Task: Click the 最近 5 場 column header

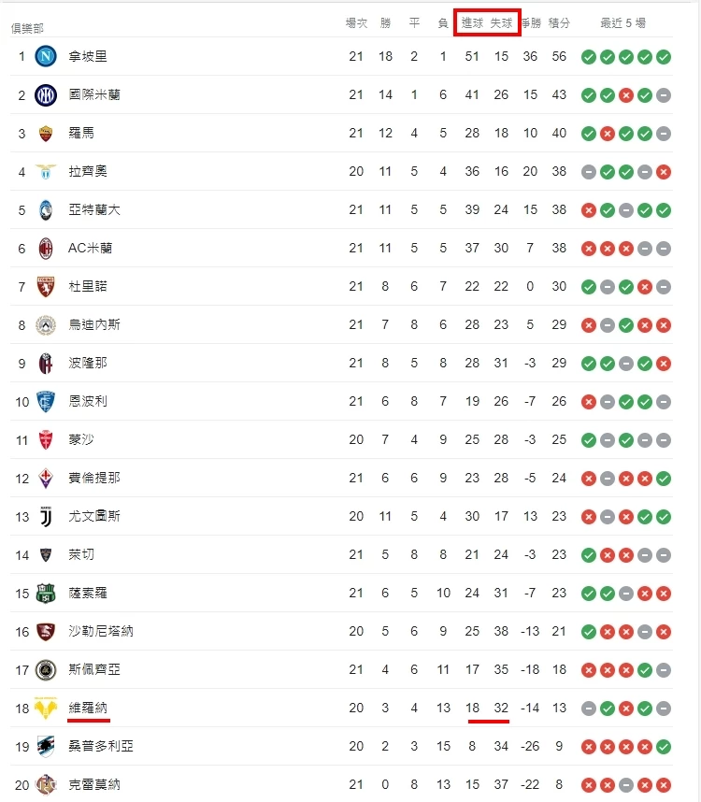Action: (622, 22)
